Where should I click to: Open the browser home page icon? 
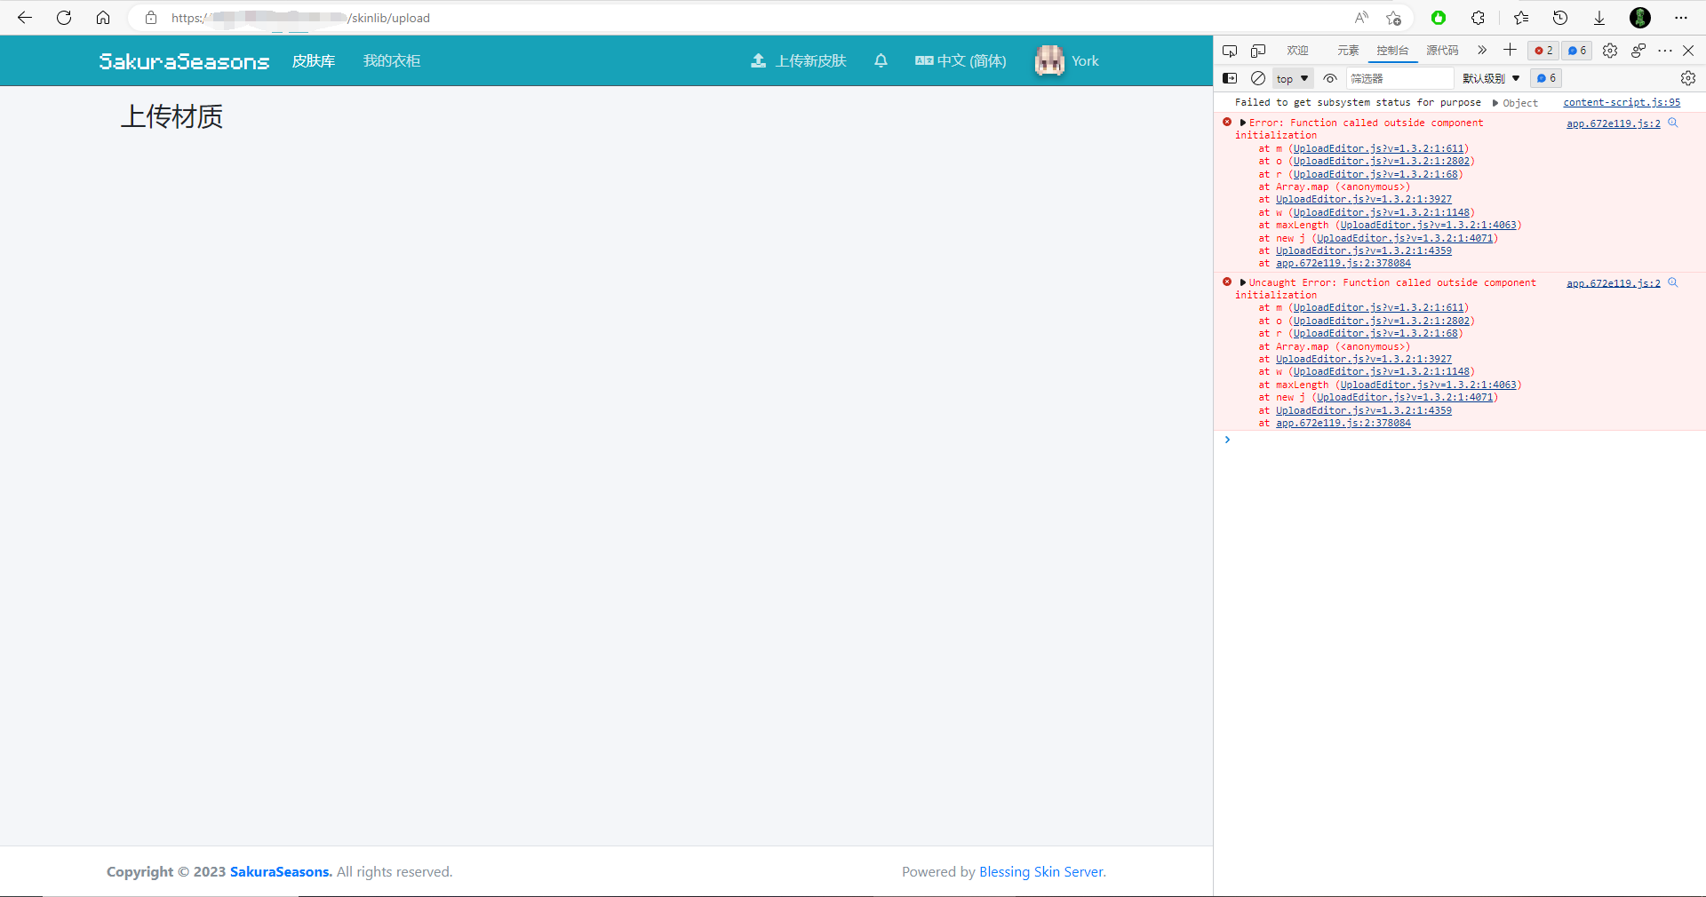point(103,18)
